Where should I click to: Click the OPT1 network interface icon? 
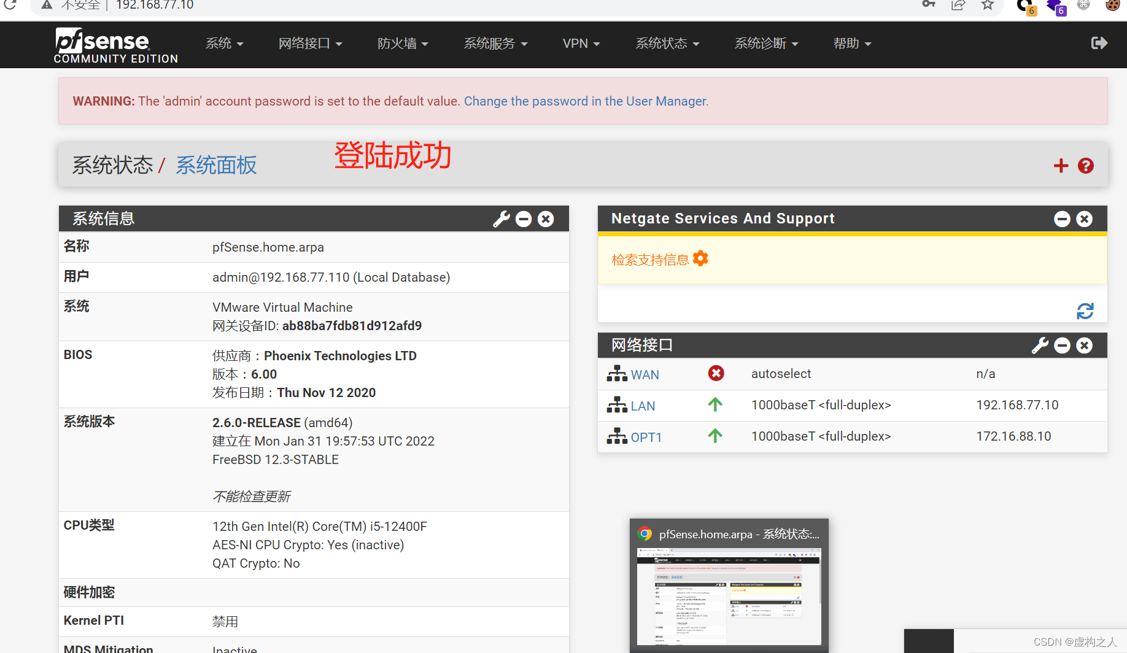[617, 436]
